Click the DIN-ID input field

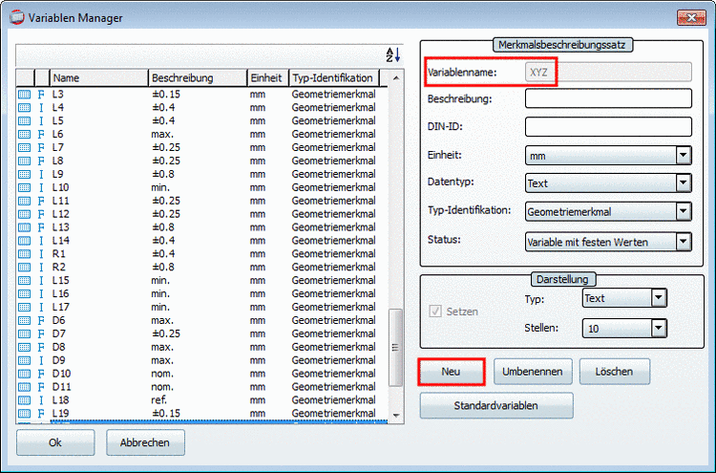click(x=608, y=126)
